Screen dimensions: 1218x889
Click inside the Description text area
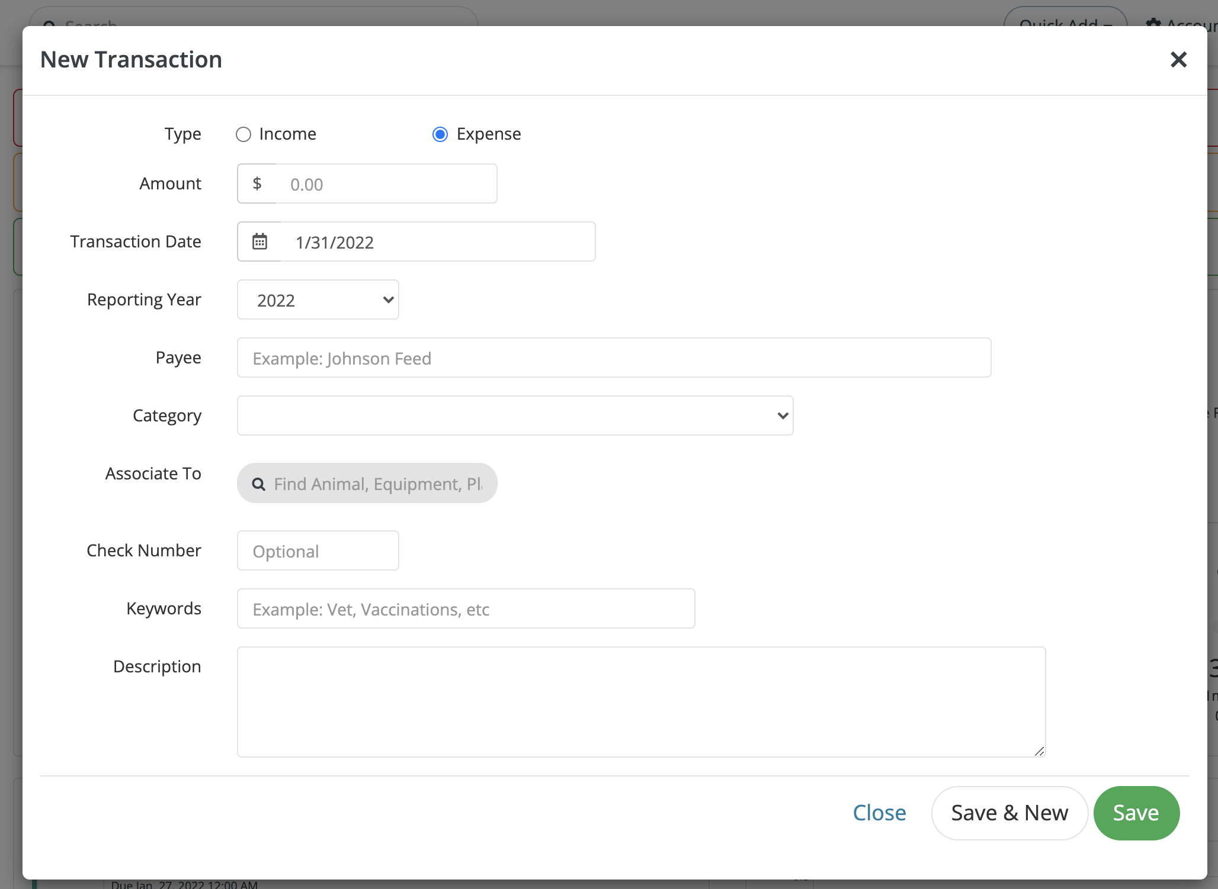coord(641,701)
